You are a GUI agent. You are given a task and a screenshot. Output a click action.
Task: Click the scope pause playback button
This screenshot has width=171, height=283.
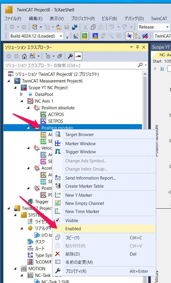click(x=162, y=69)
